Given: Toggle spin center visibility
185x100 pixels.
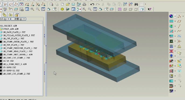Looking at the screenshot, I should [79, 9].
